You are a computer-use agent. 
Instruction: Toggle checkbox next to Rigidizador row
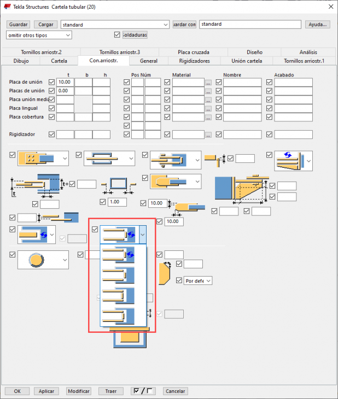tap(52, 134)
